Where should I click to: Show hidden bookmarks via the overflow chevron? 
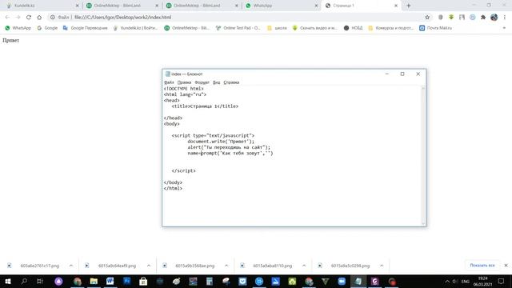pos(504,28)
